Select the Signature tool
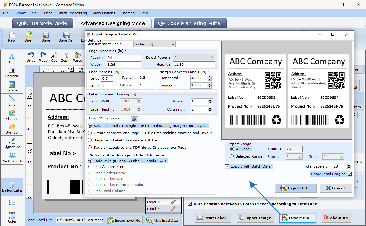The width and height of the screenshot is (366, 226). point(12,143)
